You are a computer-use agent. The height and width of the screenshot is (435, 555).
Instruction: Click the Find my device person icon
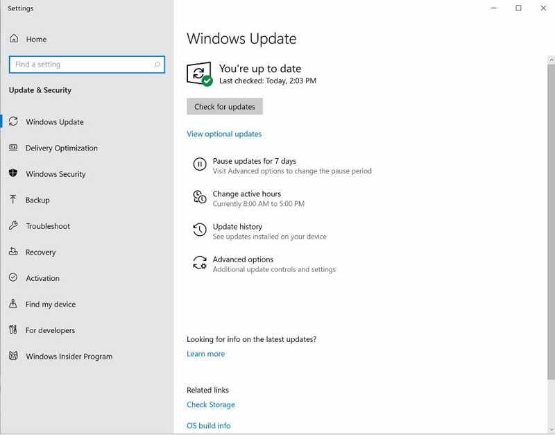(13, 304)
